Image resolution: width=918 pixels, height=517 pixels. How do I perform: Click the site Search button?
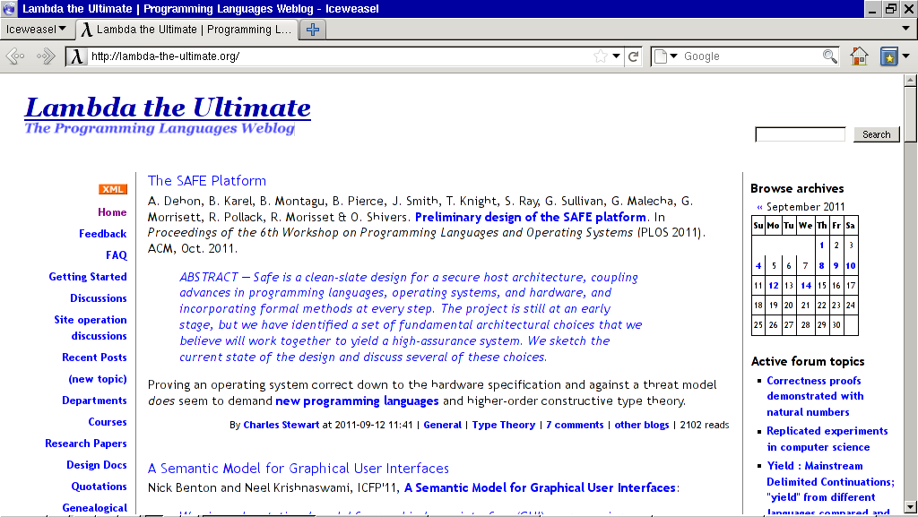[876, 134]
